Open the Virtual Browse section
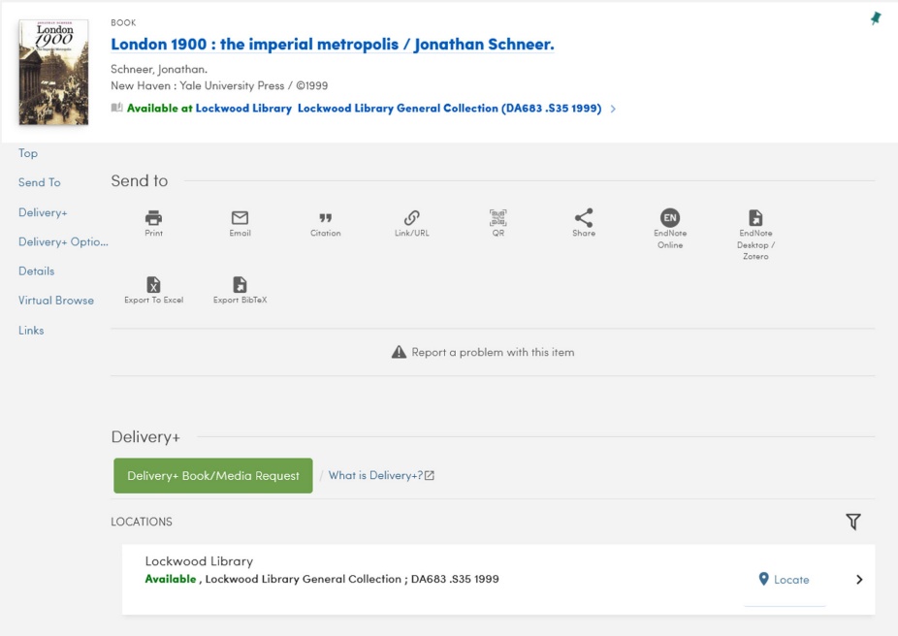The width and height of the screenshot is (898, 636). coord(56,301)
